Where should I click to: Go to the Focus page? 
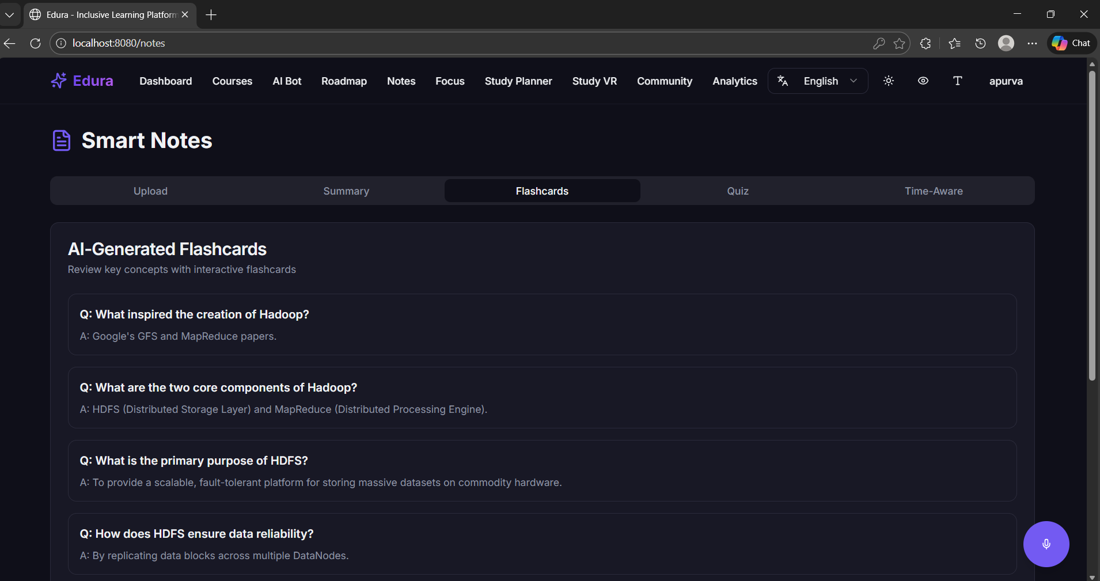click(450, 81)
